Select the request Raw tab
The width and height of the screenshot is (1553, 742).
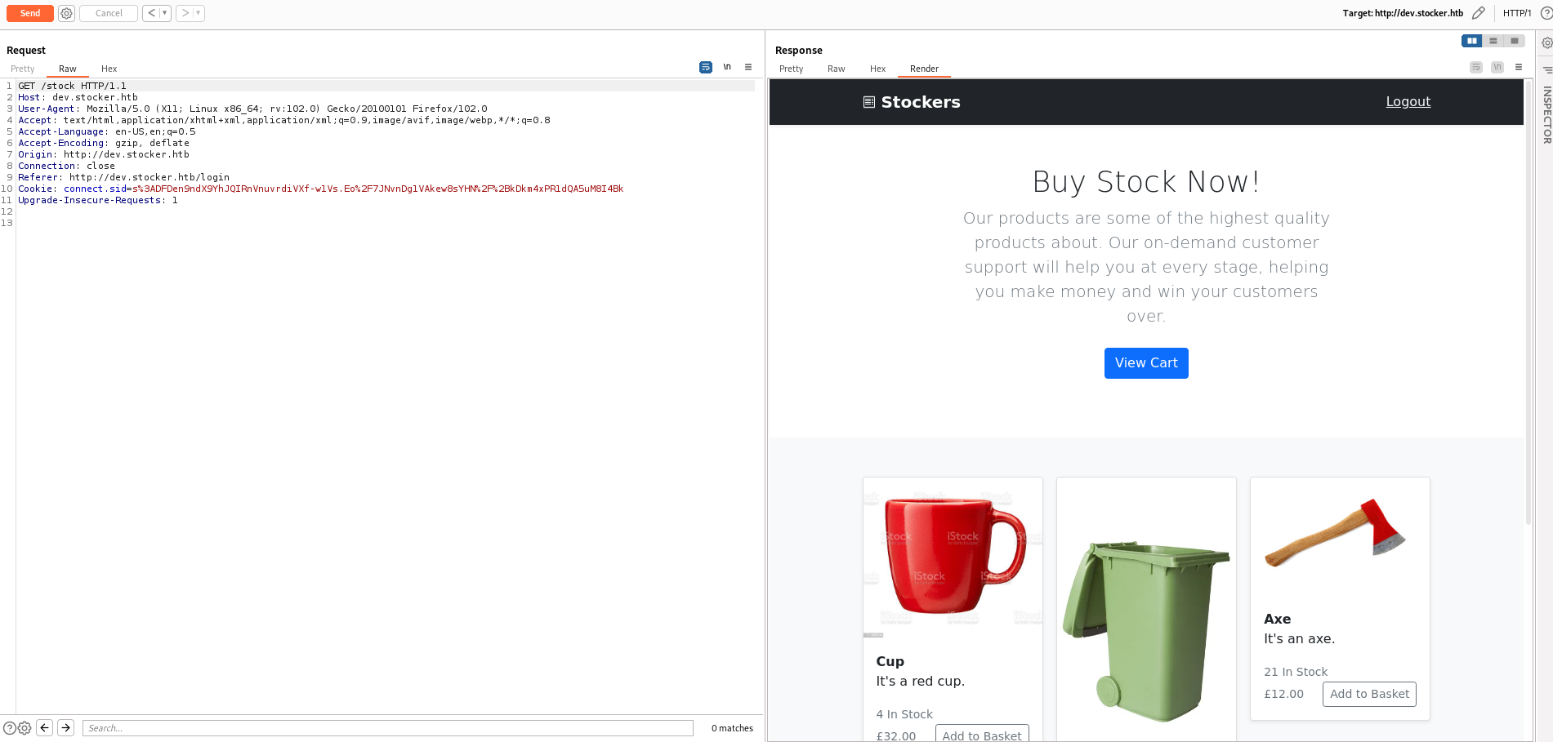[68, 69]
